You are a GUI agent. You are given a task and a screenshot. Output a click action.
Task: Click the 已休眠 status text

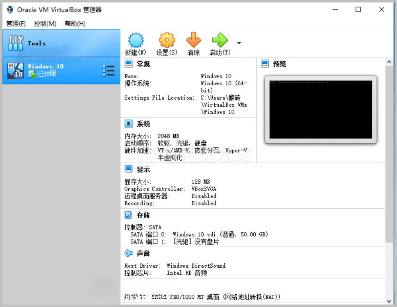47,74
